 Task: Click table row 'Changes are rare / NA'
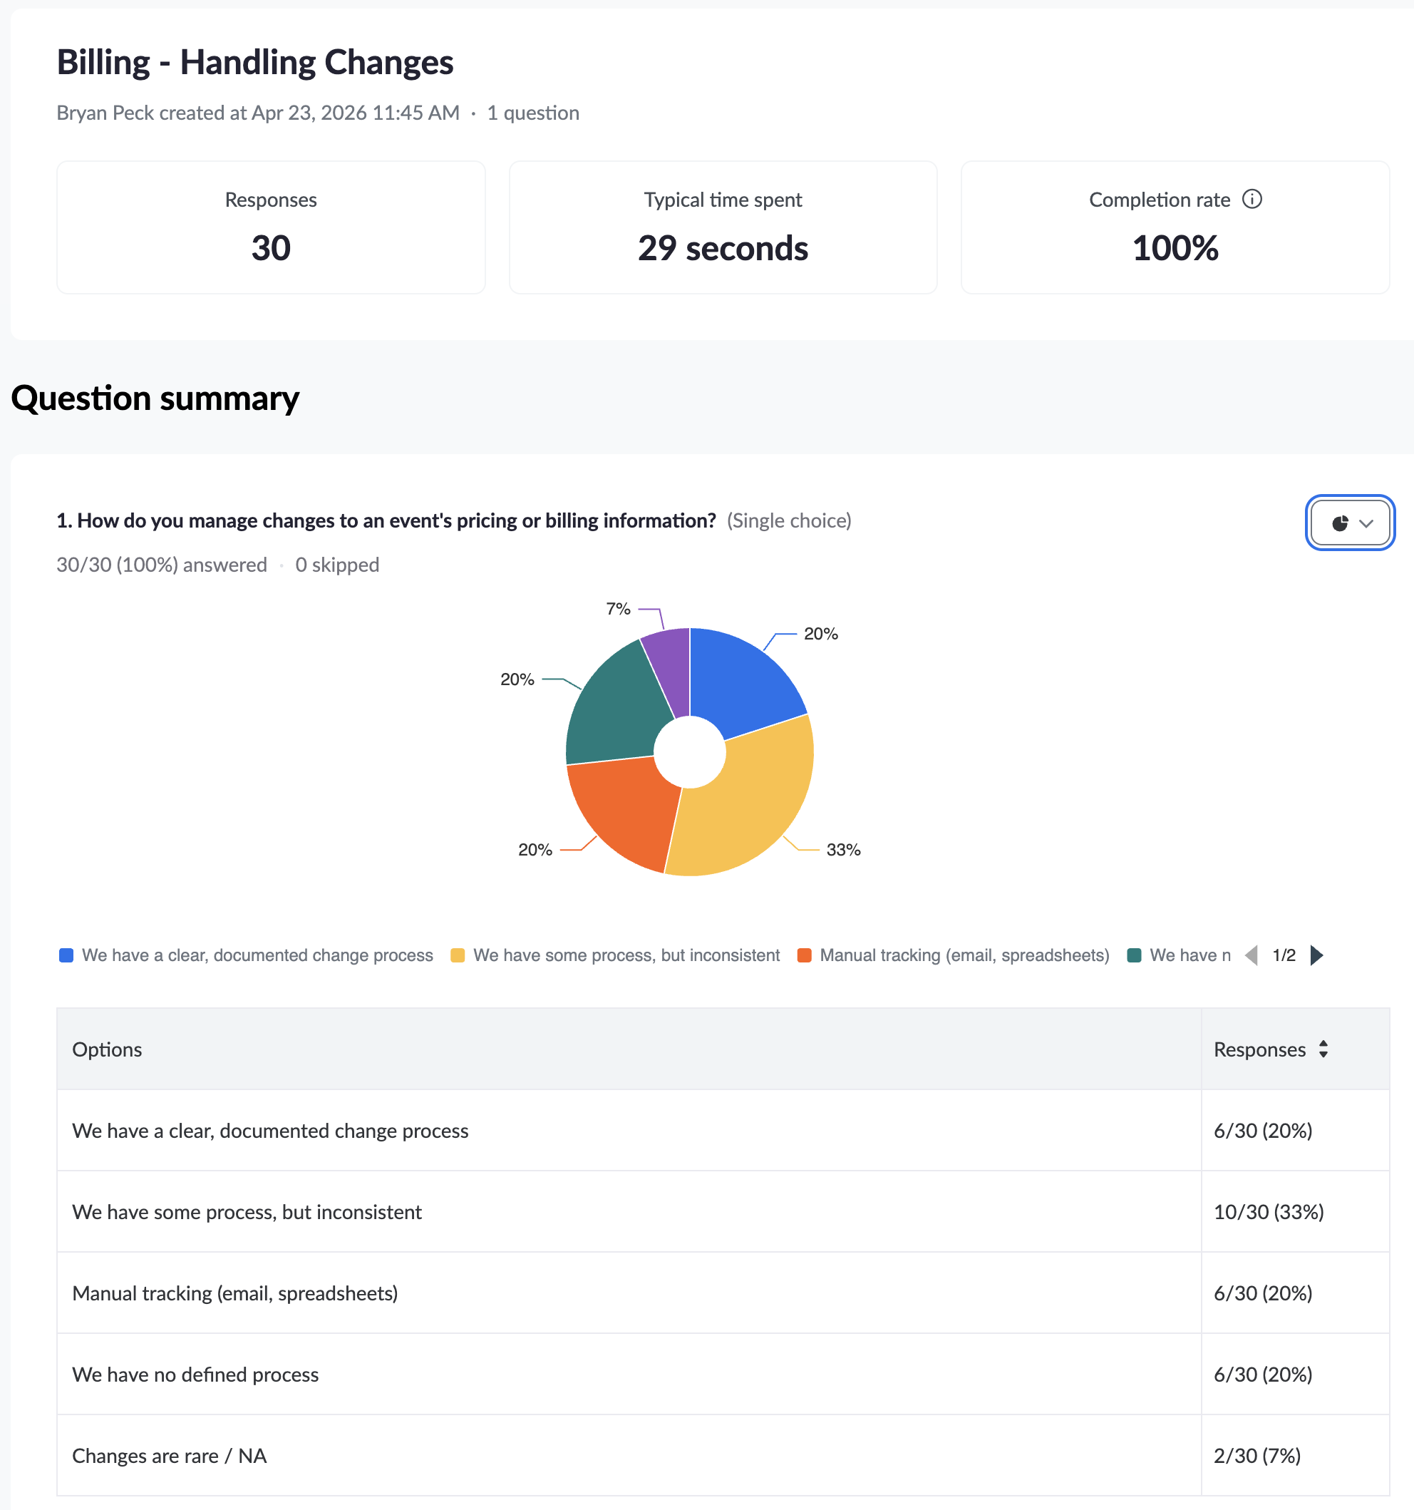tap(723, 1455)
